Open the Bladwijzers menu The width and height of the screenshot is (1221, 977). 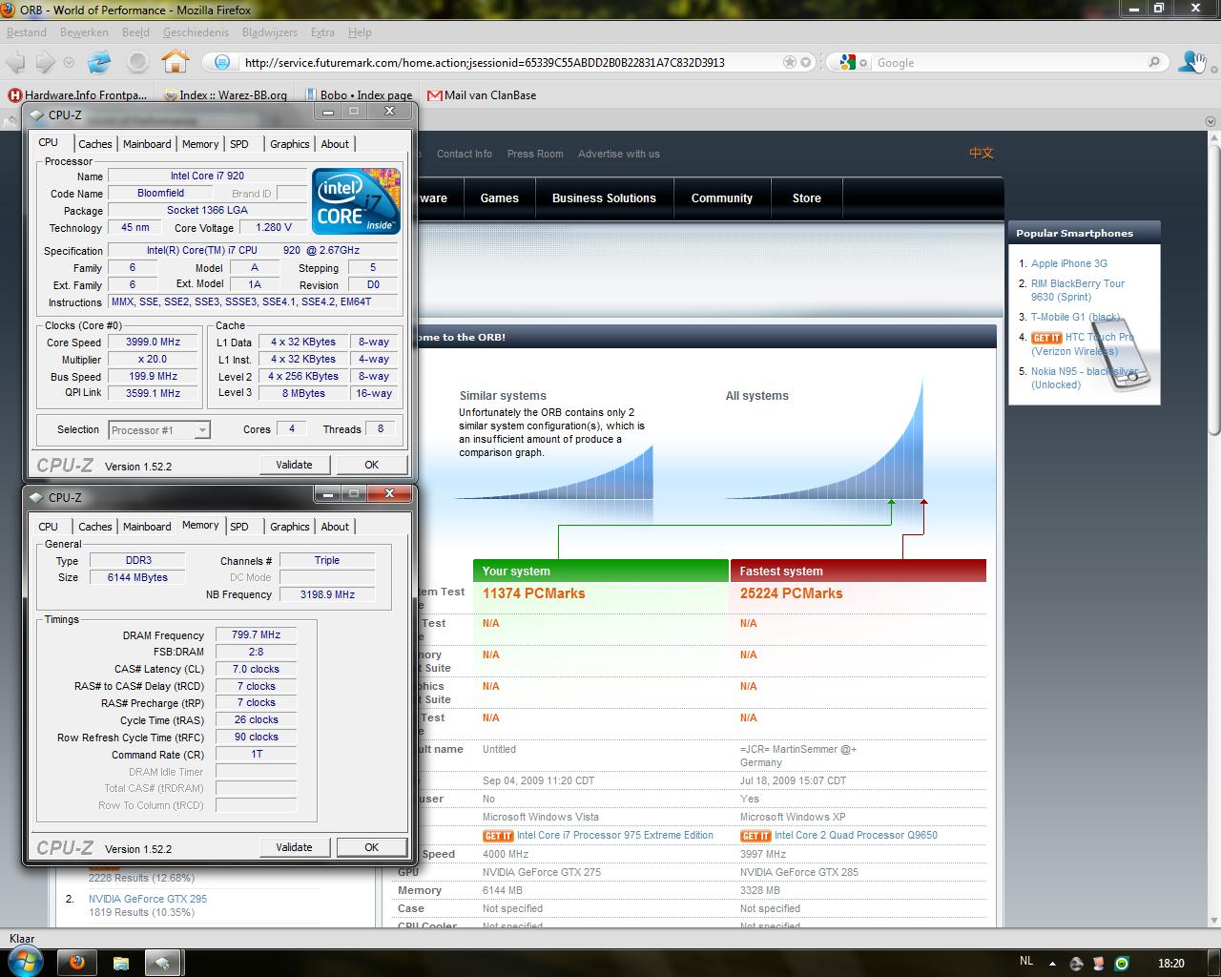[270, 31]
